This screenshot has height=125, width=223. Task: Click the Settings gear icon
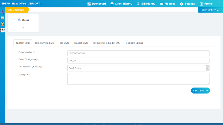(x=182, y=4)
